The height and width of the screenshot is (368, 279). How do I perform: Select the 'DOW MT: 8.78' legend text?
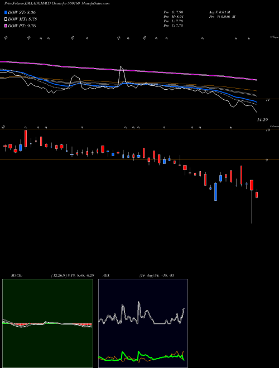[22, 20]
